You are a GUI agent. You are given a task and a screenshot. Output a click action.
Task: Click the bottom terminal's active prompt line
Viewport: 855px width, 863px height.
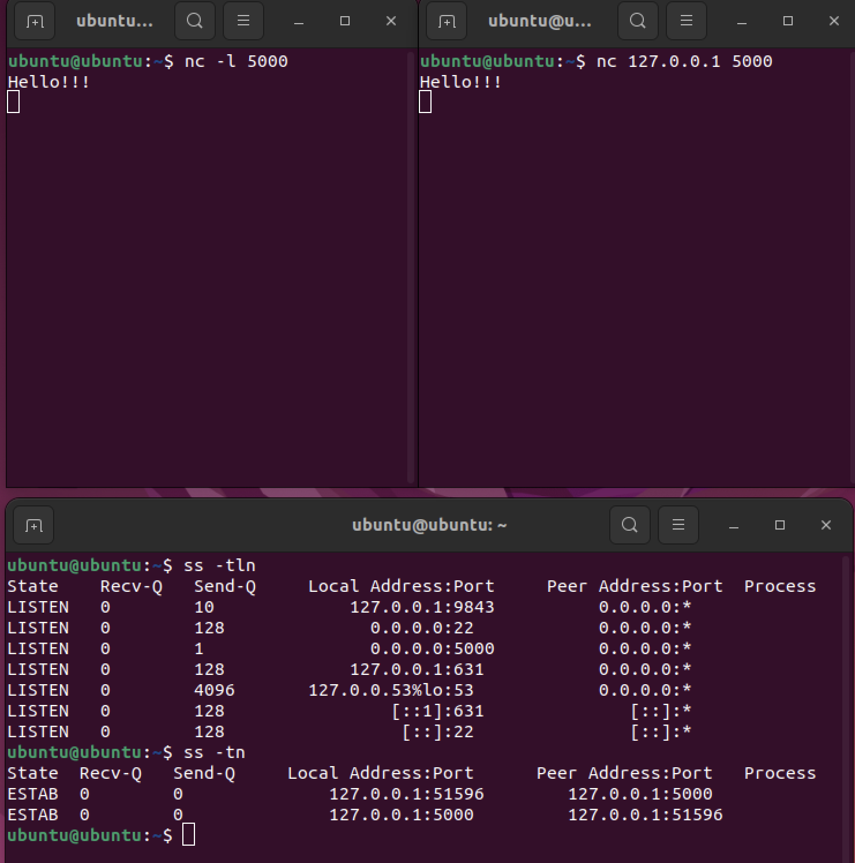[x=189, y=835]
